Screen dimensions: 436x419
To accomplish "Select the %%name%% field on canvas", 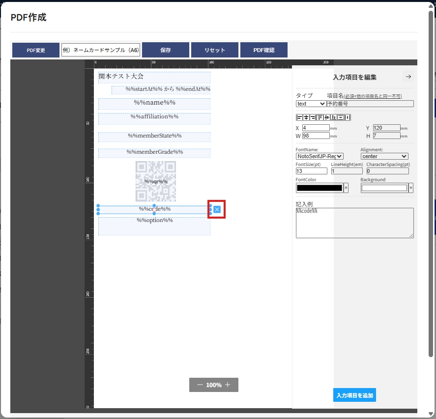I will tap(154, 103).
